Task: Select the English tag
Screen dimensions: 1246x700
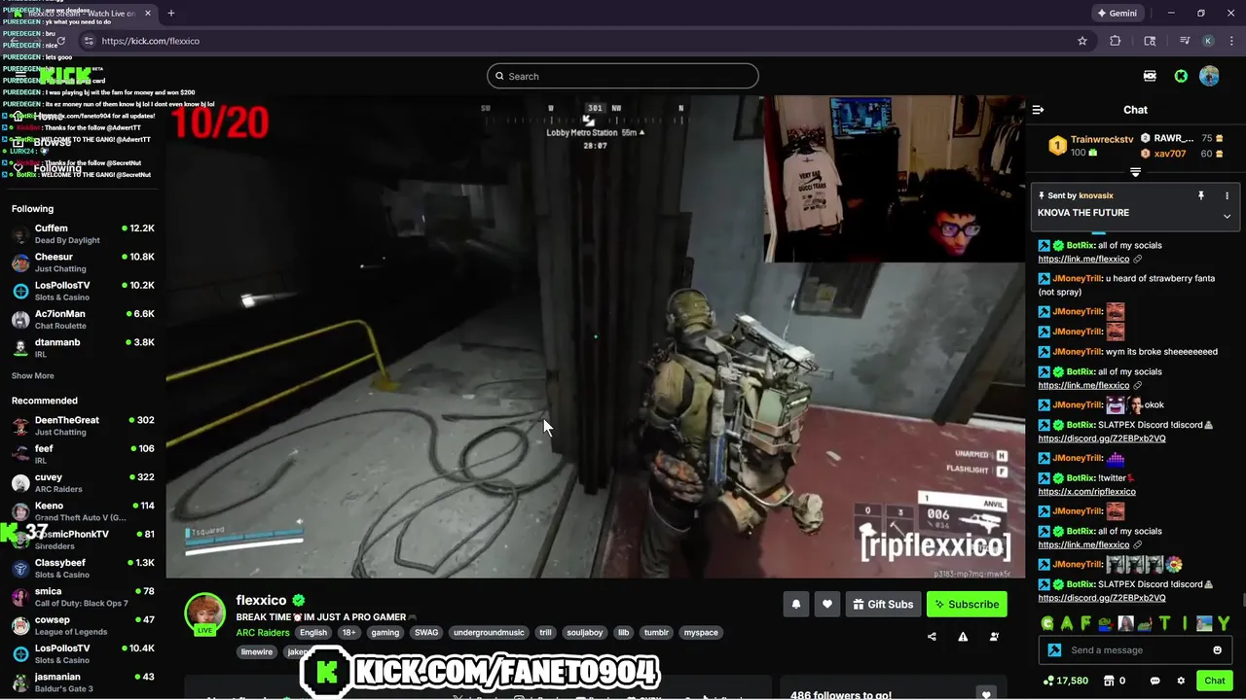Action: [313, 633]
